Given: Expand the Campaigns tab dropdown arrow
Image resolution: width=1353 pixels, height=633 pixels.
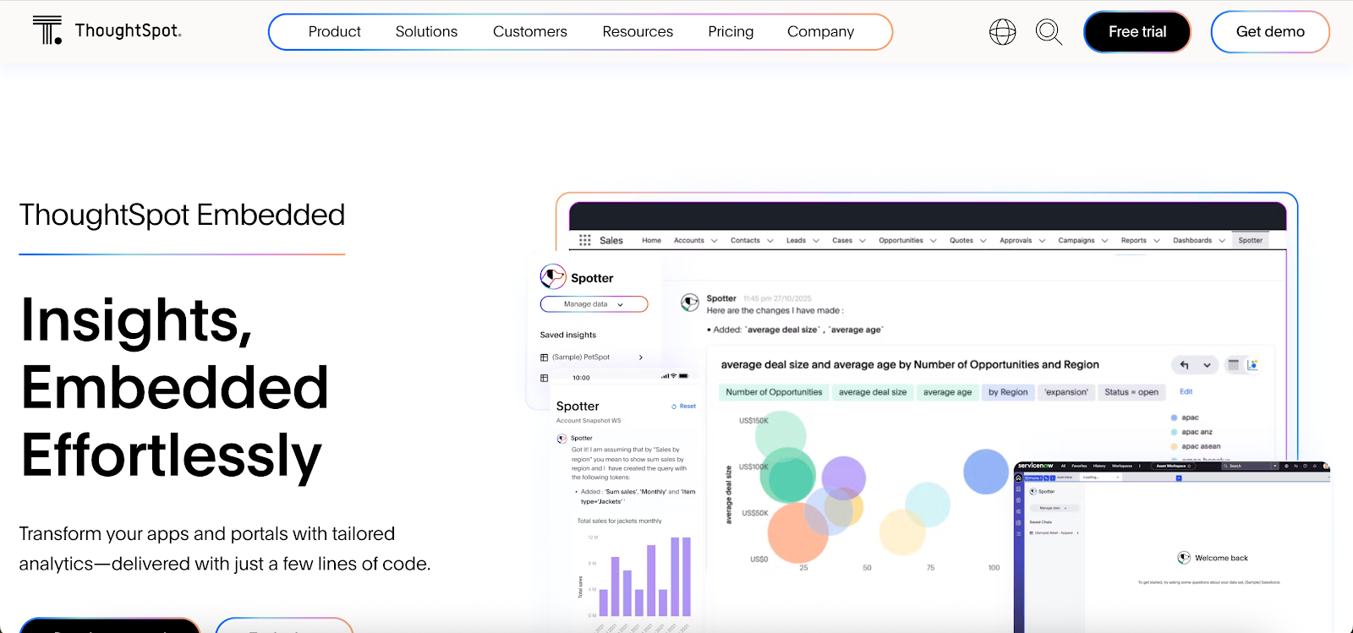Looking at the screenshot, I should (x=1104, y=241).
